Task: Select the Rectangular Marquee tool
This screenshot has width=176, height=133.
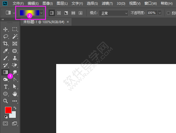Action: tap(15, 29)
